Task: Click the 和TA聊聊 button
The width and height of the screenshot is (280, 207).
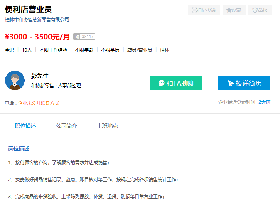Action: (x=176, y=83)
